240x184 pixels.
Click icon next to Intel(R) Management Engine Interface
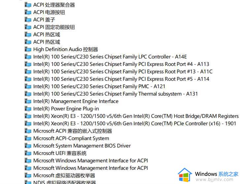[x=28, y=101]
